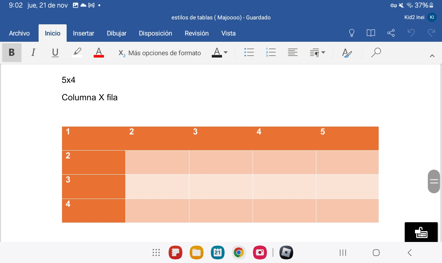Open paragraph alignment options
This screenshot has width=442, height=263.
pos(293,53)
